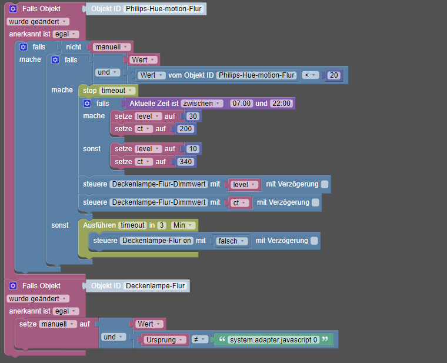Viewport: 447px width, 363px height.
Task: Open 'ct' variable dropdown in 'setze ct auf 200'
Action: pos(144,129)
